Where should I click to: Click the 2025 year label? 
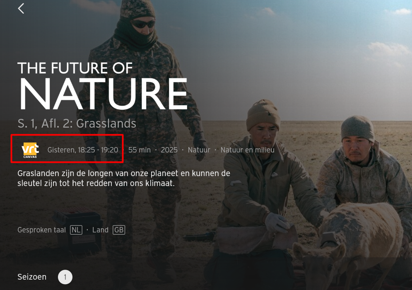pos(169,150)
